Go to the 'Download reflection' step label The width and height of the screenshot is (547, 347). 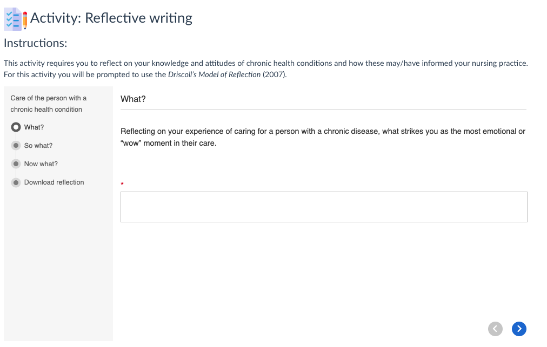pos(54,182)
